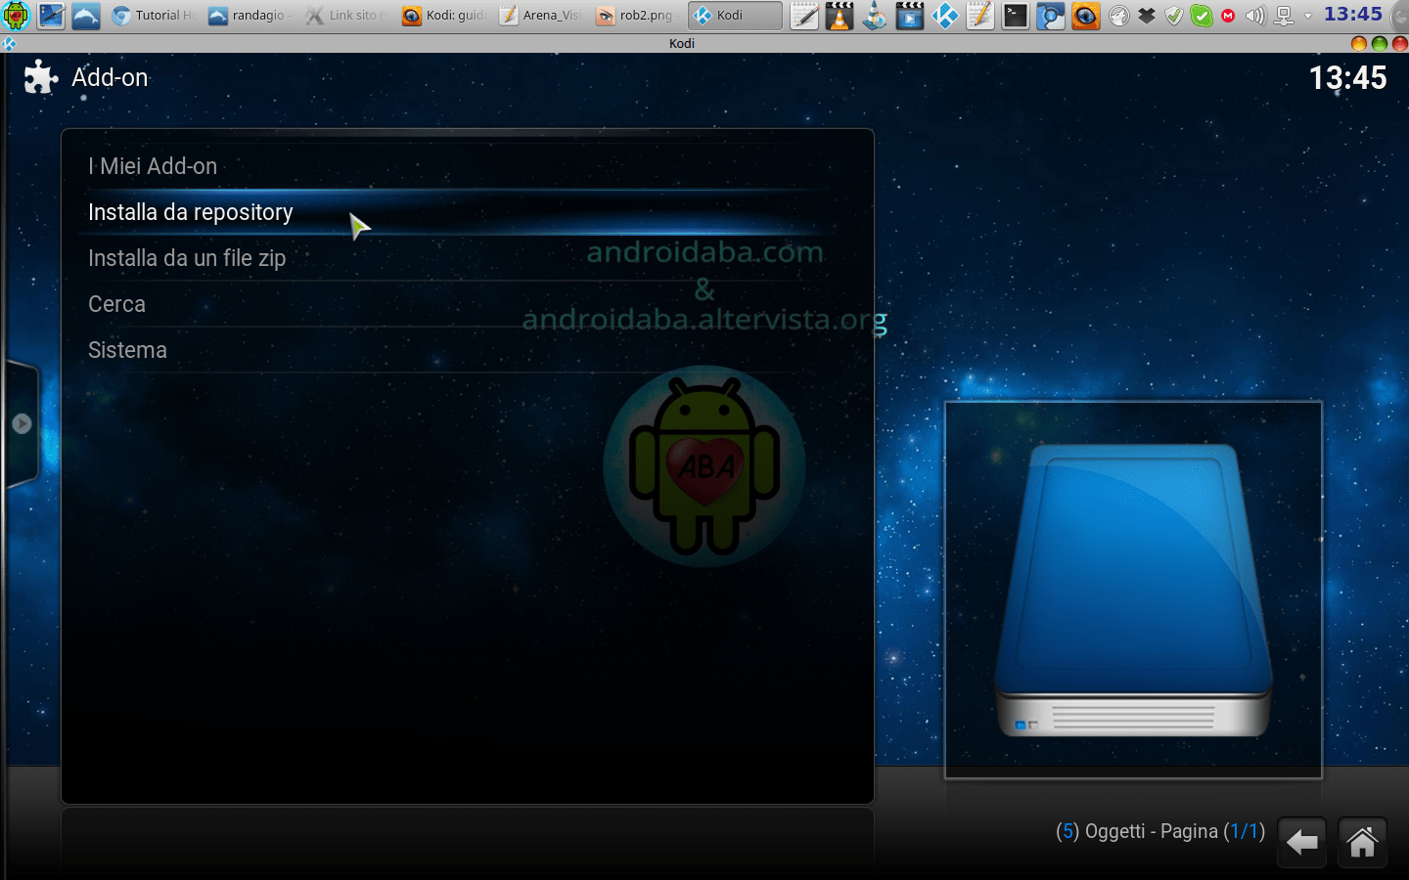Screen dimensions: 1409x880
Task: Open Dropbox tray icon
Action: (1147, 15)
